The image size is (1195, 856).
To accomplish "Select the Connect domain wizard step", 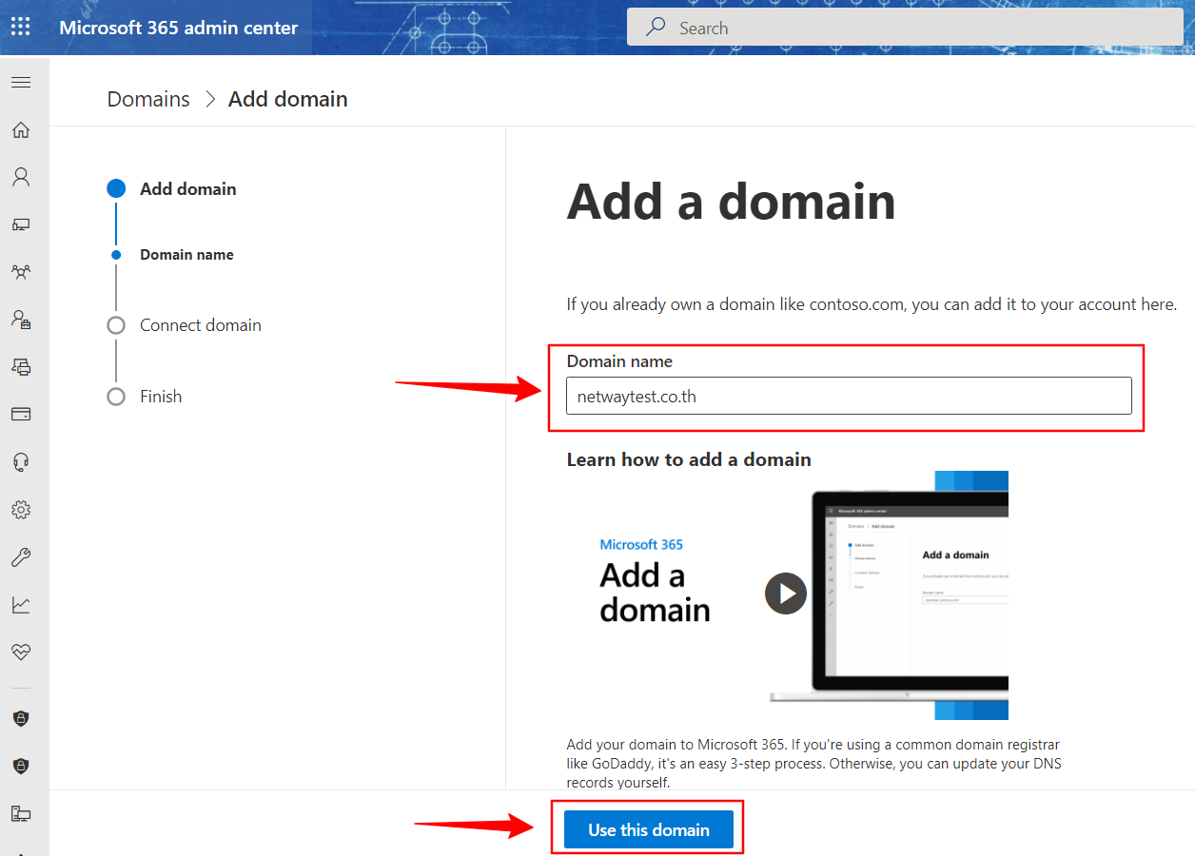I will point(200,325).
